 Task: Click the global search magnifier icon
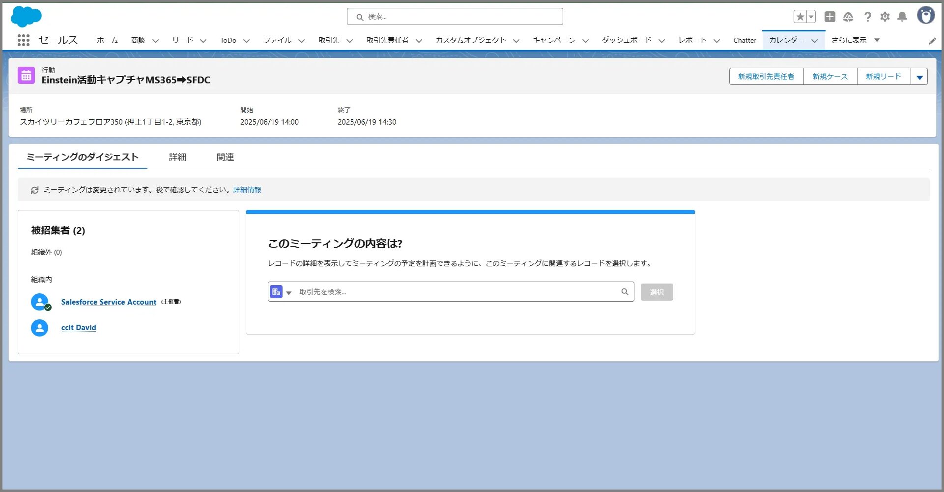[x=360, y=17]
